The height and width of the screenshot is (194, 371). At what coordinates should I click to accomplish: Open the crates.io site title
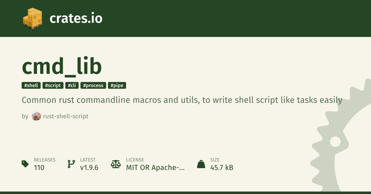tap(76, 18)
